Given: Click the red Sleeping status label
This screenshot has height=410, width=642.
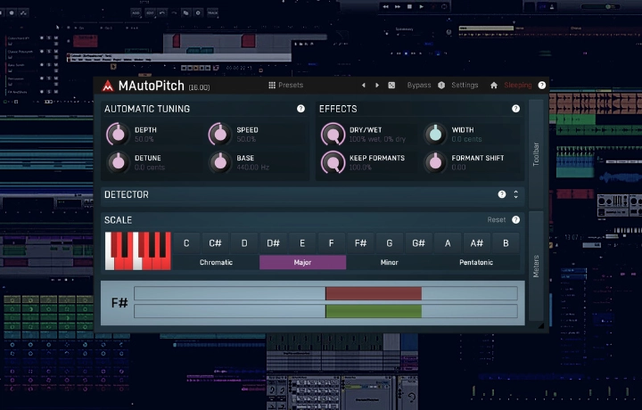Looking at the screenshot, I should point(518,85).
